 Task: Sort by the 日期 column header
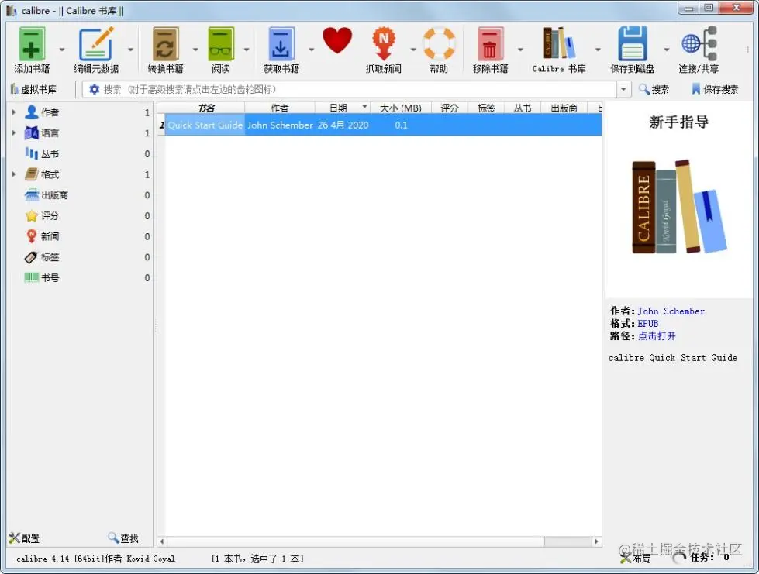[x=343, y=108]
